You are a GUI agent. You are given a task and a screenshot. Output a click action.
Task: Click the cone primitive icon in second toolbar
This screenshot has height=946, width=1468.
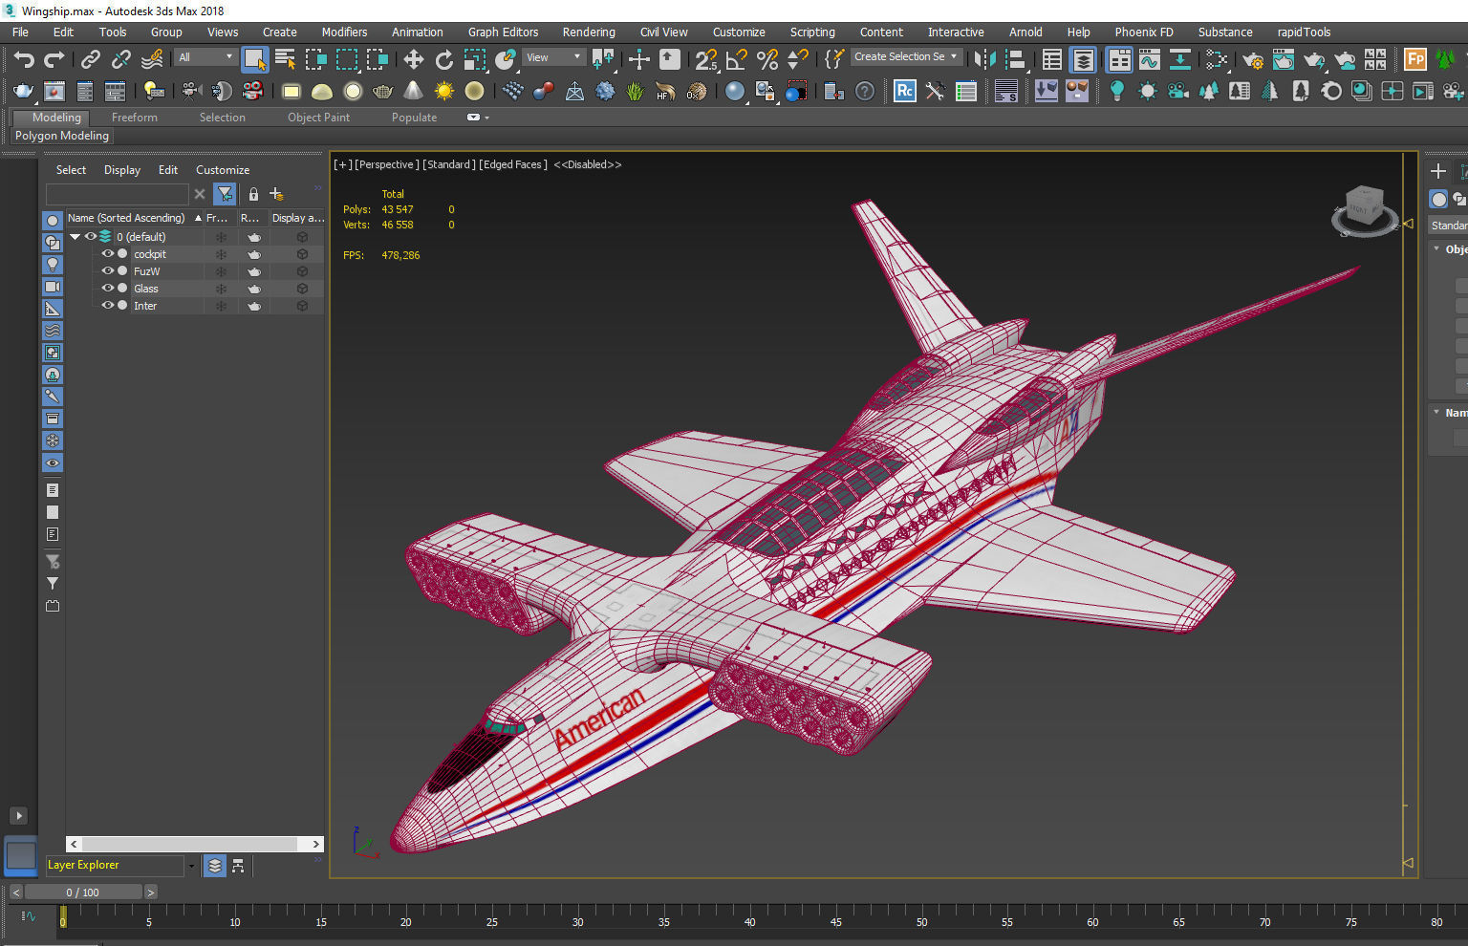click(413, 91)
